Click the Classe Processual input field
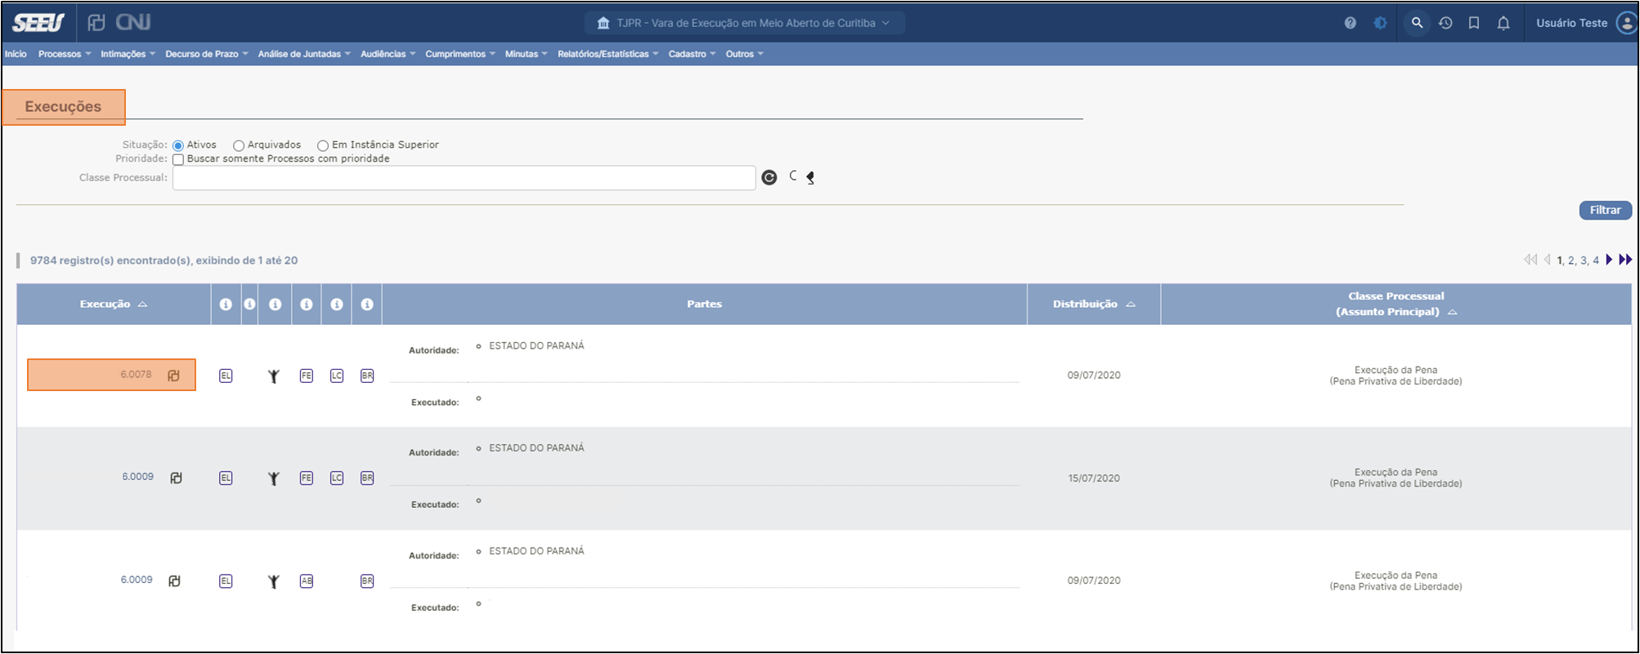Viewport: 1640px width, 654px height. [464, 178]
